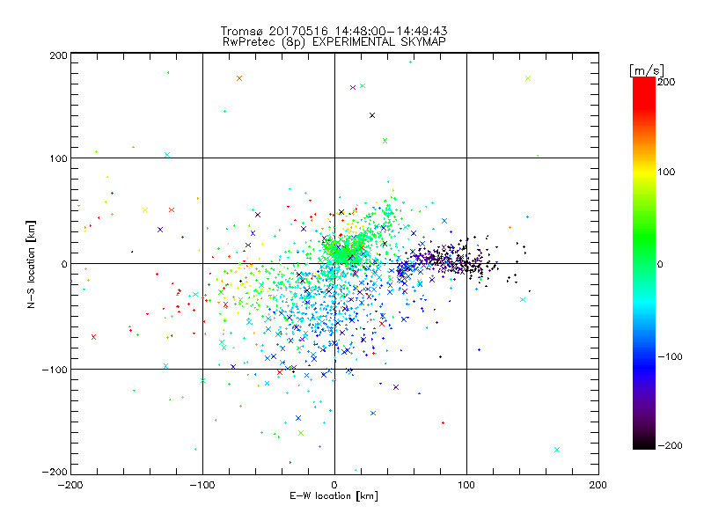This screenshot has width=704, height=528.
Task: Click the yellow-green X marker at top right
Action: coord(528,78)
